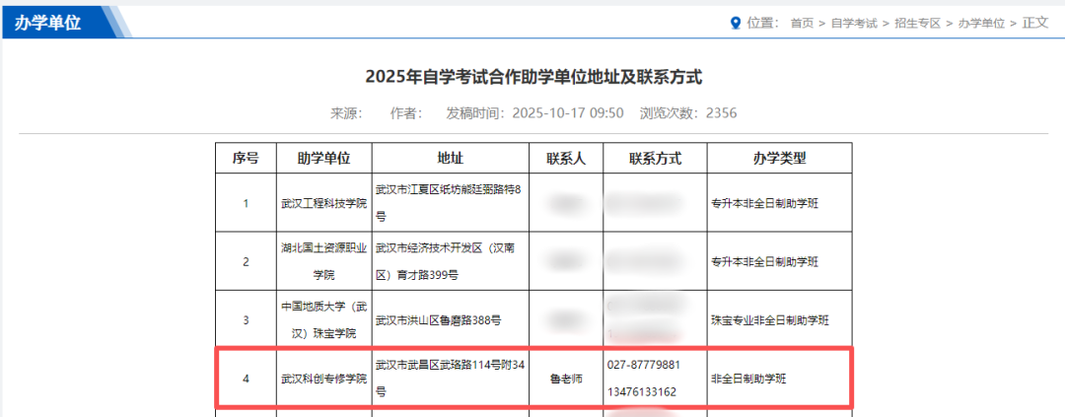Click 中国地质大学（武汉）珠宝学院 cell
The height and width of the screenshot is (417, 1065).
tap(324, 319)
